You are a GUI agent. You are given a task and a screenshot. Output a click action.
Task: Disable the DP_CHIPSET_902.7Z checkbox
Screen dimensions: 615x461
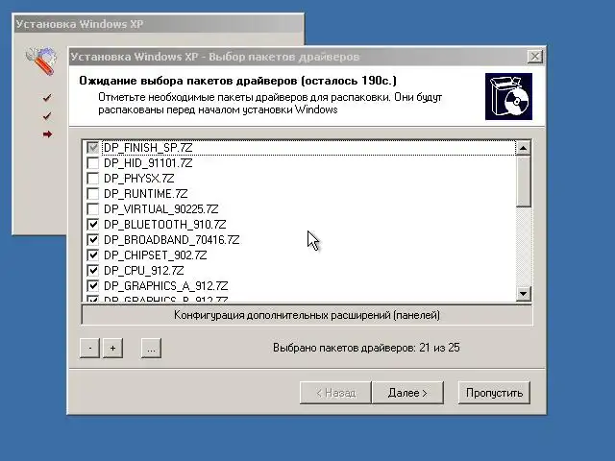coord(93,255)
